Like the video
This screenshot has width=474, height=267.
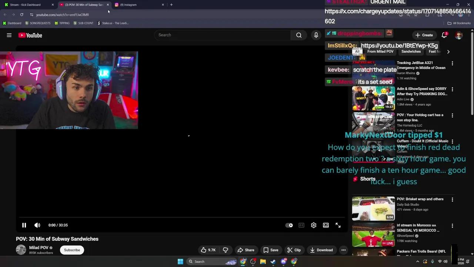(x=208, y=250)
